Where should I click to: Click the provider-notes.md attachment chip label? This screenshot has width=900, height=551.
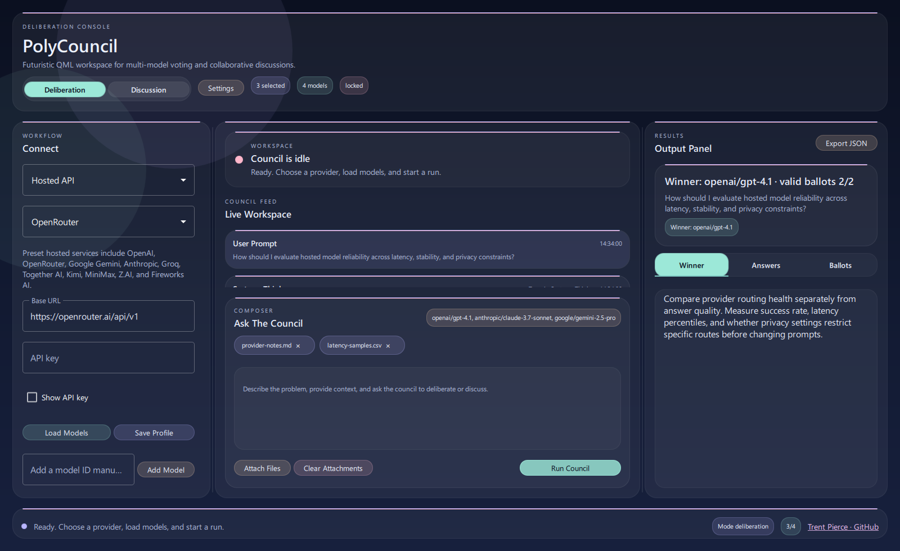(267, 345)
